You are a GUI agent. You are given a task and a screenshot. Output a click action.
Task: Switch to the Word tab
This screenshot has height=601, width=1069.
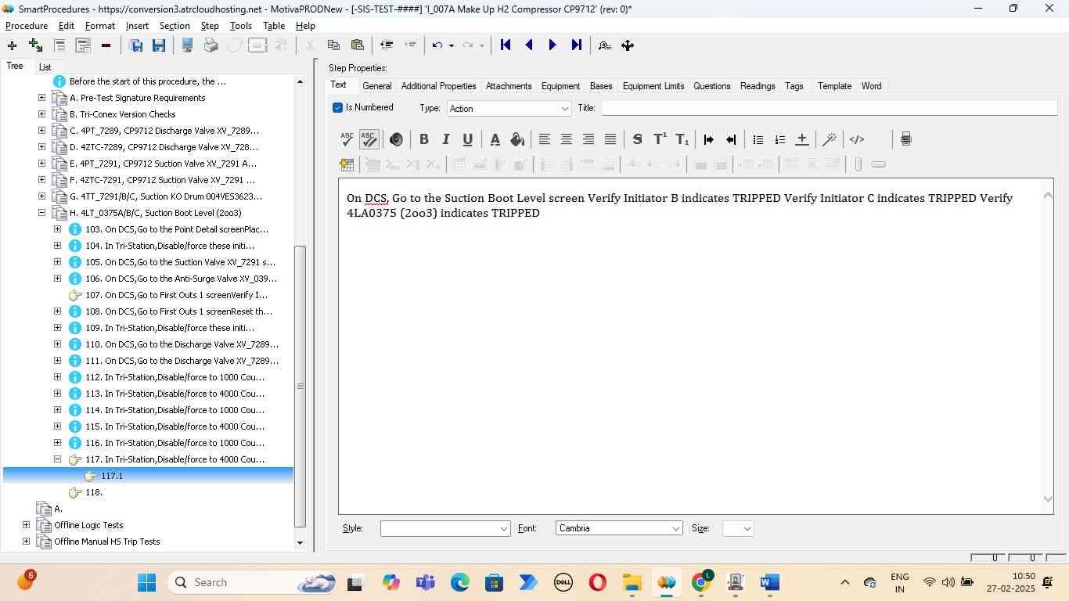click(872, 86)
